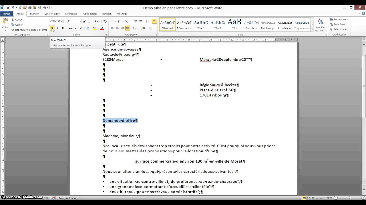Toggle Bold (Gras) formatting
This screenshot has height=205, width=366.
point(52,28)
